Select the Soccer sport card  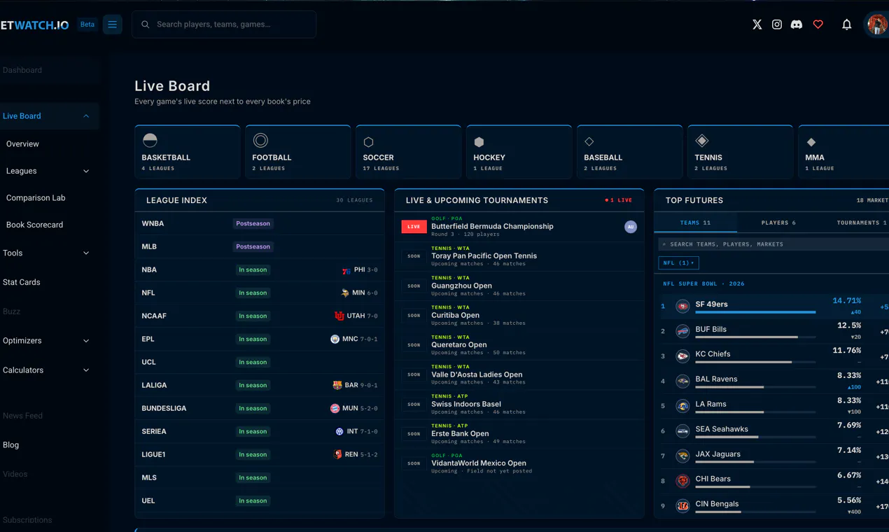click(408, 152)
